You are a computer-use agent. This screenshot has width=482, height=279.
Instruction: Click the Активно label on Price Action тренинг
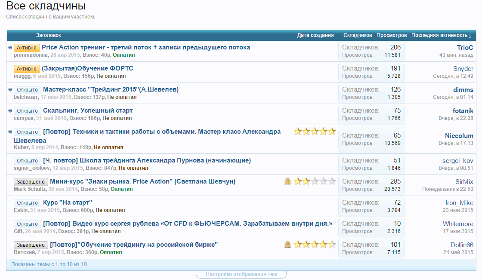[27, 48]
